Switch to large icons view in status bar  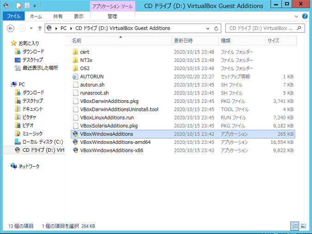pos(304,226)
